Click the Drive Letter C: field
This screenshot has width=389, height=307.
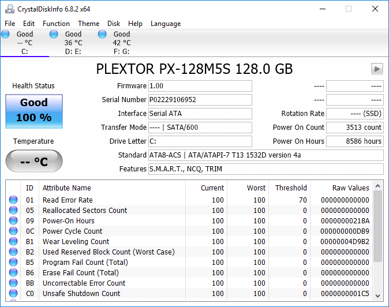click(200, 141)
